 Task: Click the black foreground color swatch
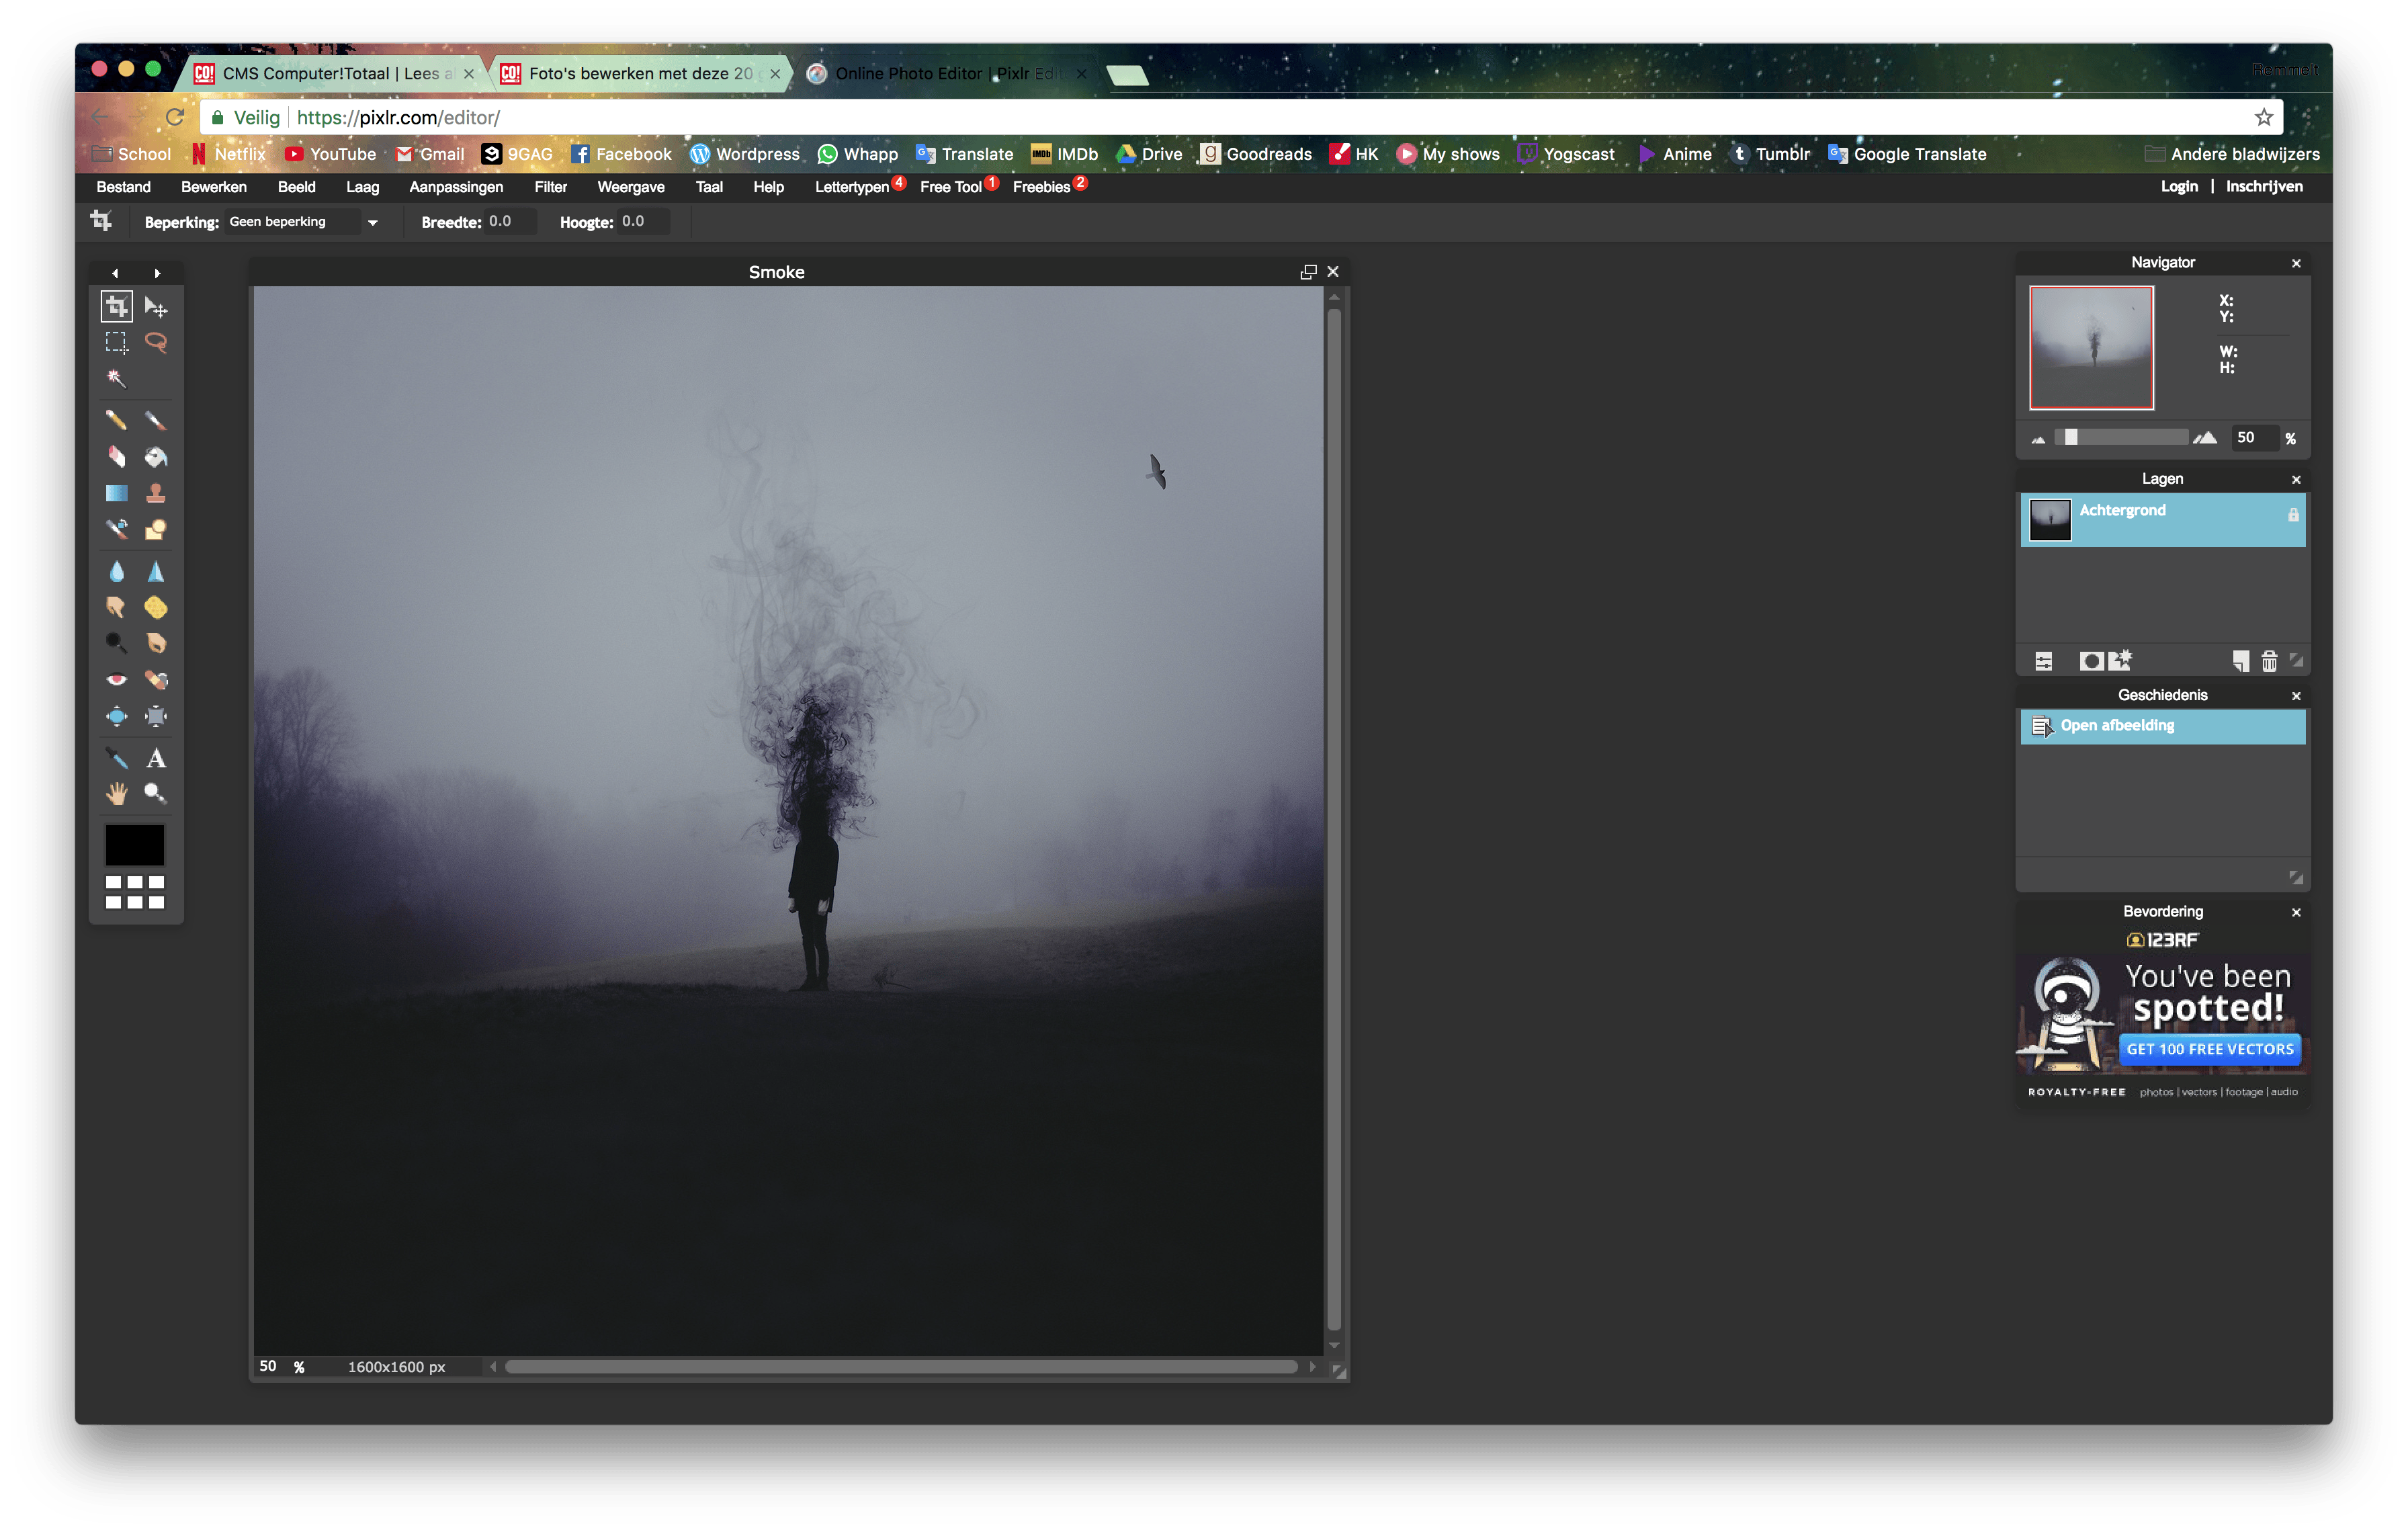135,845
